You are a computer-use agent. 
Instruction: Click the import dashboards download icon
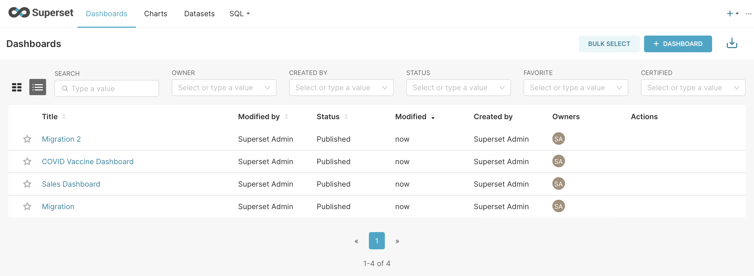[731, 44]
